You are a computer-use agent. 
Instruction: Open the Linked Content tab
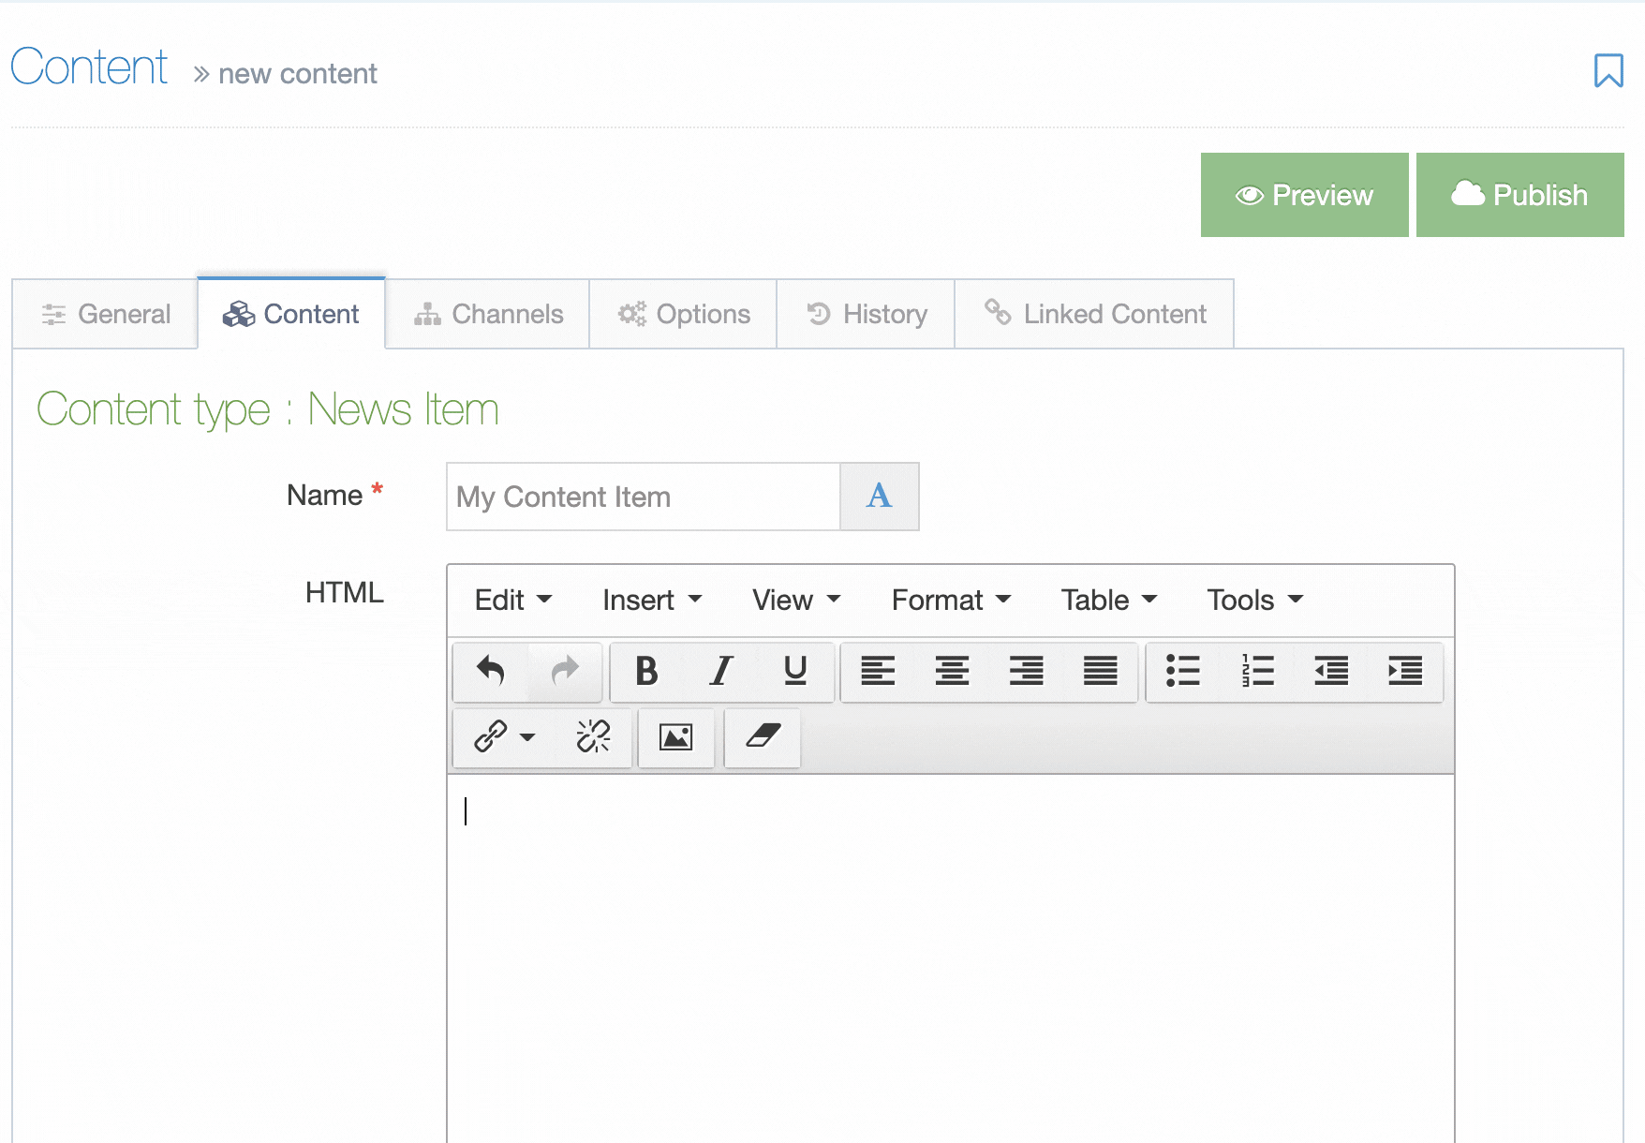(x=1094, y=314)
